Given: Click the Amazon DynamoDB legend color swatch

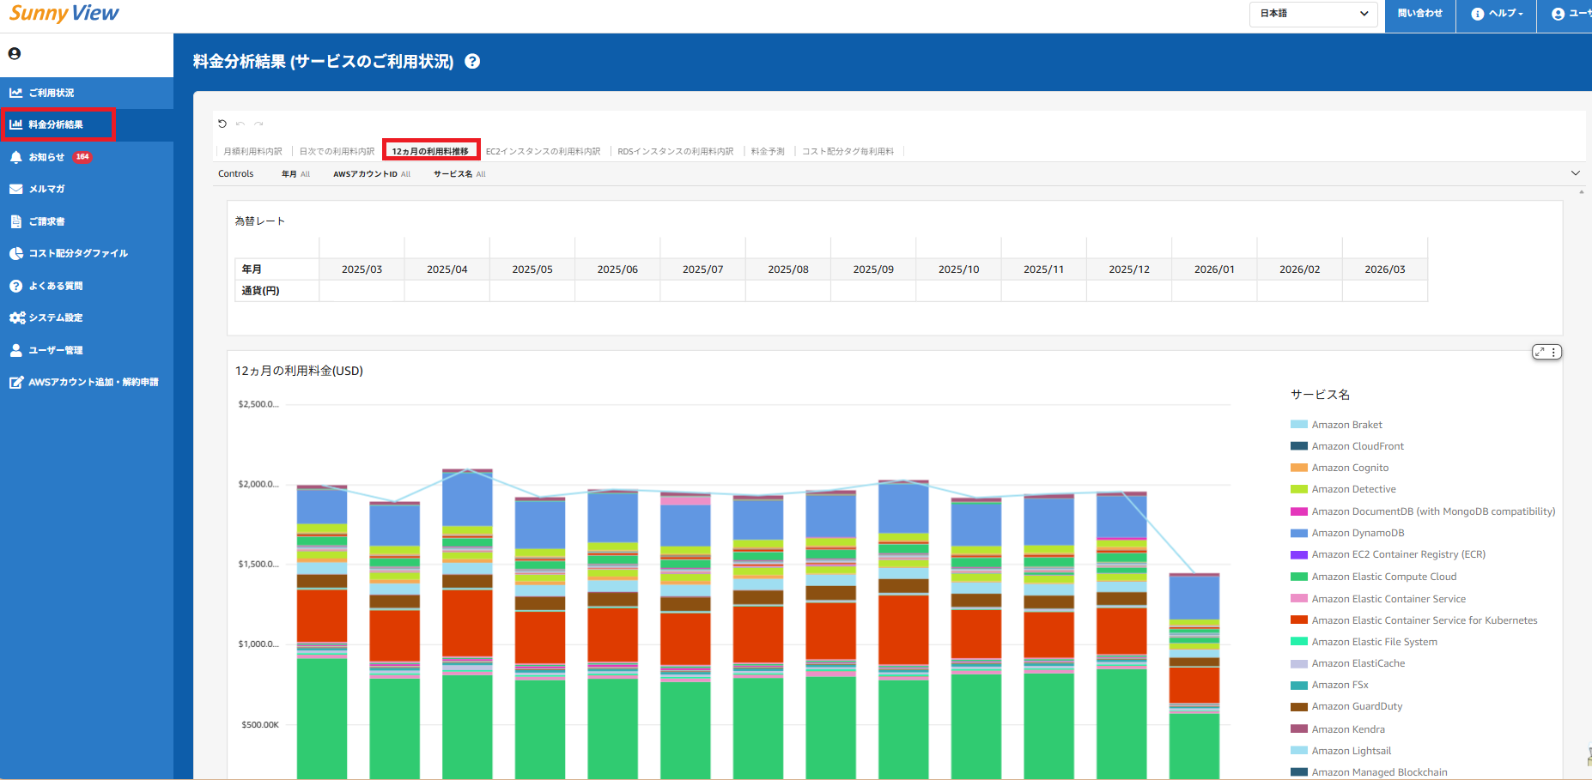Looking at the screenshot, I should (x=1298, y=533).
